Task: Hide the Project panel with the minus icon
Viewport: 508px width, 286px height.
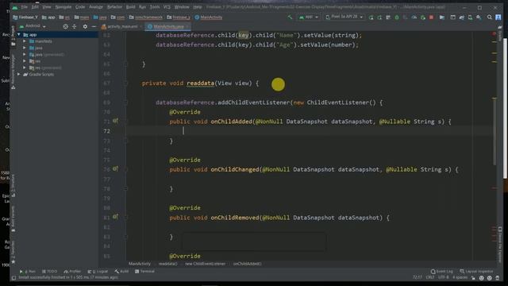Action: [94, 26]
